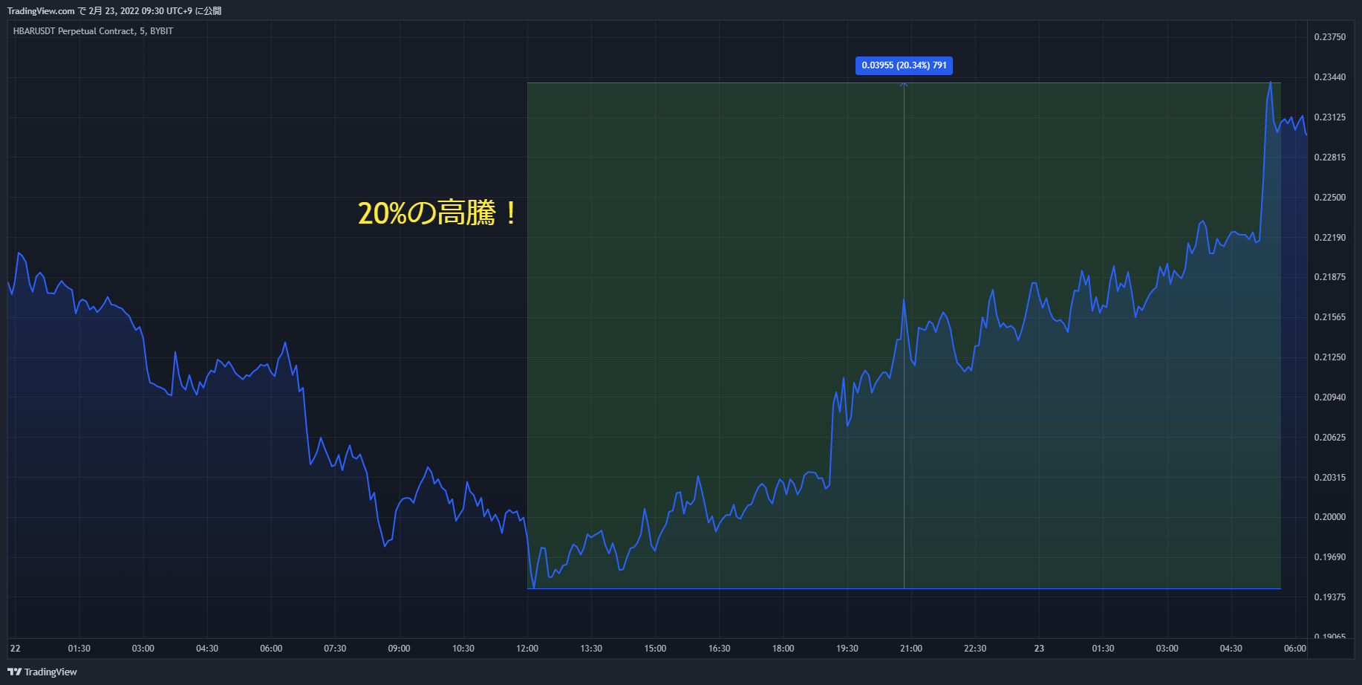Click price label 0.19690 on axis
The image size is (1362, 685).
(1329, 557)
